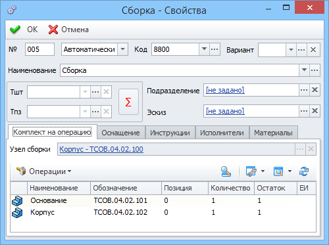This screenshot has height=245, width=329.
Task: Switch to the Материалы tab
Action: [x=273, y=133]
